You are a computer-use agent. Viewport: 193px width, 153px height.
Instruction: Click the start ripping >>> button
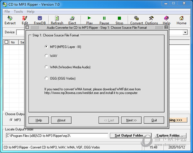click(x=178, y=120)
